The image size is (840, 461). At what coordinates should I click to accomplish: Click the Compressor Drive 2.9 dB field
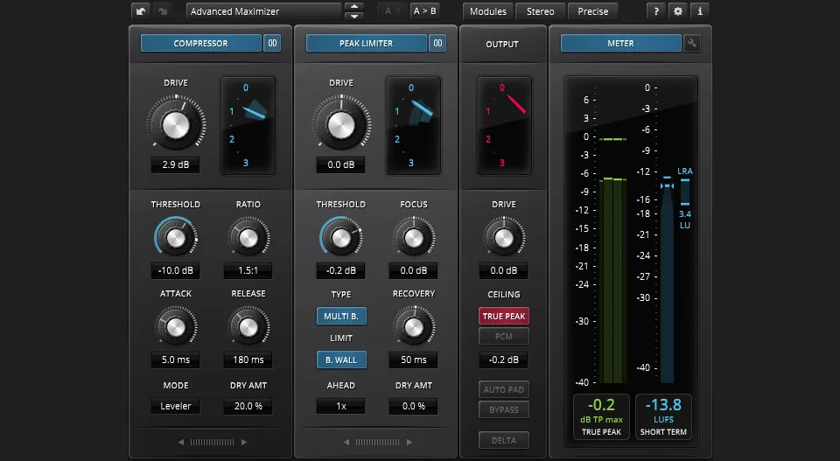click(176, 164)
